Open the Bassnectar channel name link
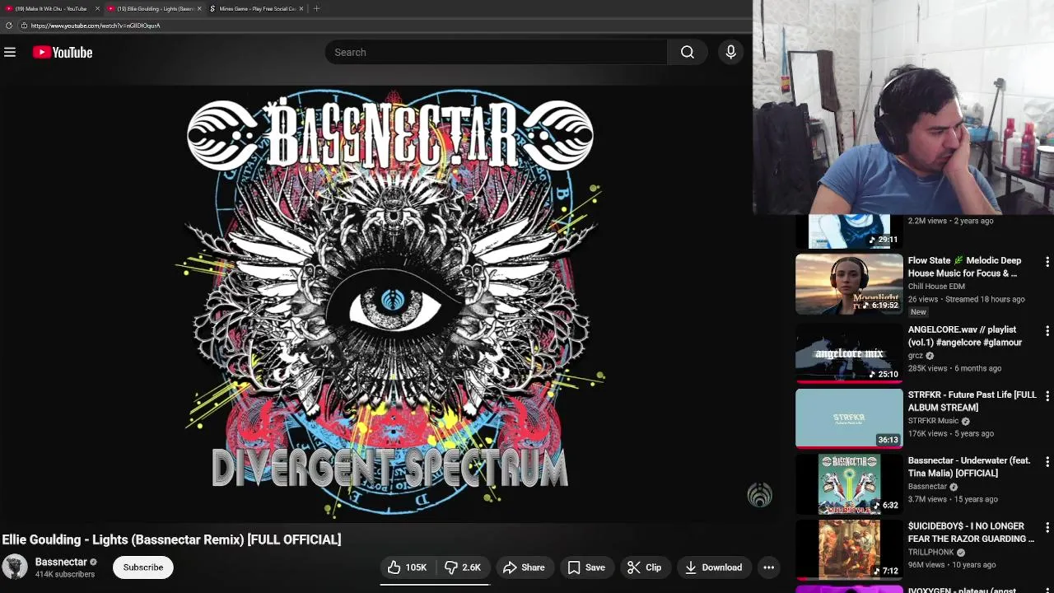The image size is (1054, 593). 61,562
